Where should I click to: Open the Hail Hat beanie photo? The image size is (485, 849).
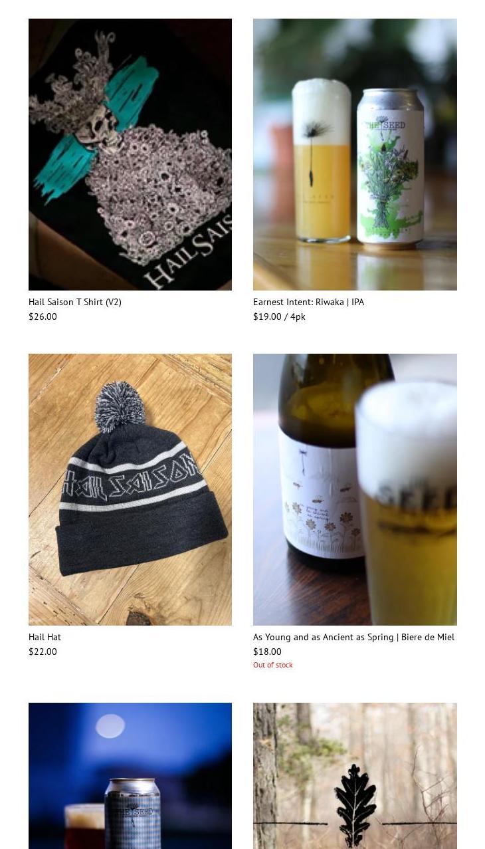[130, 489]
